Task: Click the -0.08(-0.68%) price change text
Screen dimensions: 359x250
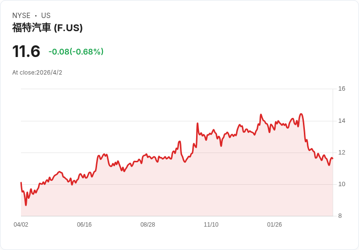Action: 76,52
